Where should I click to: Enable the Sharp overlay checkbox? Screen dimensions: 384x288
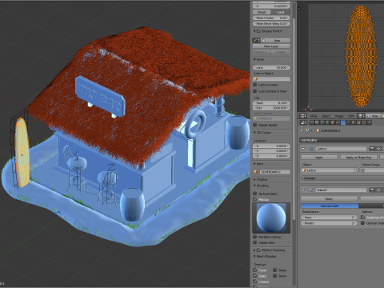coord(274,270)
